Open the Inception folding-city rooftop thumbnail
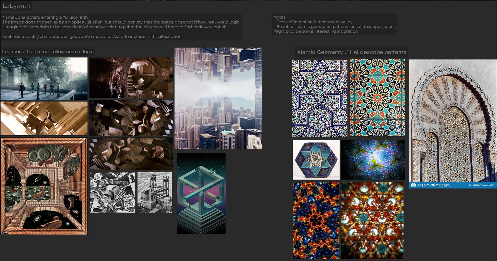The width and height of the screenshot is (497, 261). click(43, 78)
